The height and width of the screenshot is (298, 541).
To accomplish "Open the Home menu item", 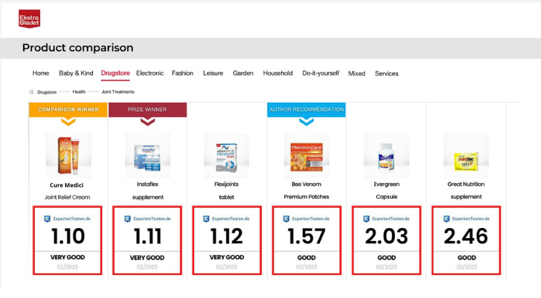I will point(41,73).
